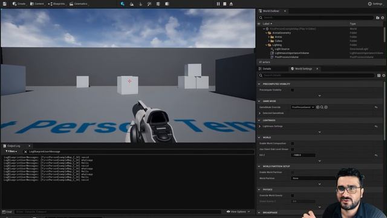The width and height of the screenshot is (387, 218).
Task: Select the Output Log tab
Action: tap(13, 146)
